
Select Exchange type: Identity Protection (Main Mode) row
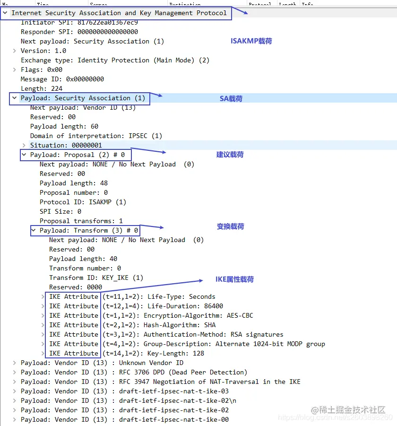115,61
